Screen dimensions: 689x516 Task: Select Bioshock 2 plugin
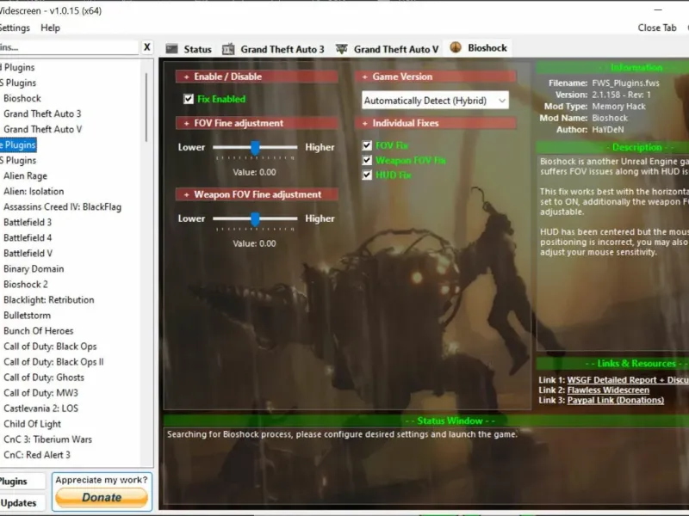coord(26,285)
